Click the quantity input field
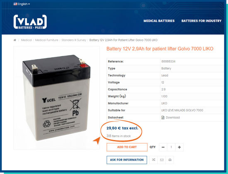 [171, 147]
